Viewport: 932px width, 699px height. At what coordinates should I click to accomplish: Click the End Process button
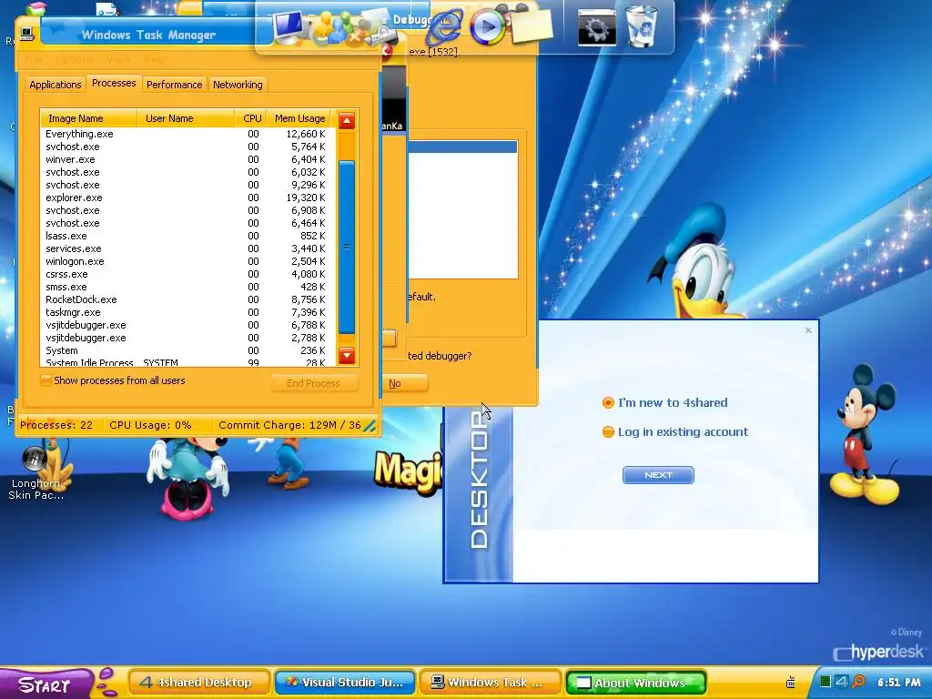pos(313,383)
